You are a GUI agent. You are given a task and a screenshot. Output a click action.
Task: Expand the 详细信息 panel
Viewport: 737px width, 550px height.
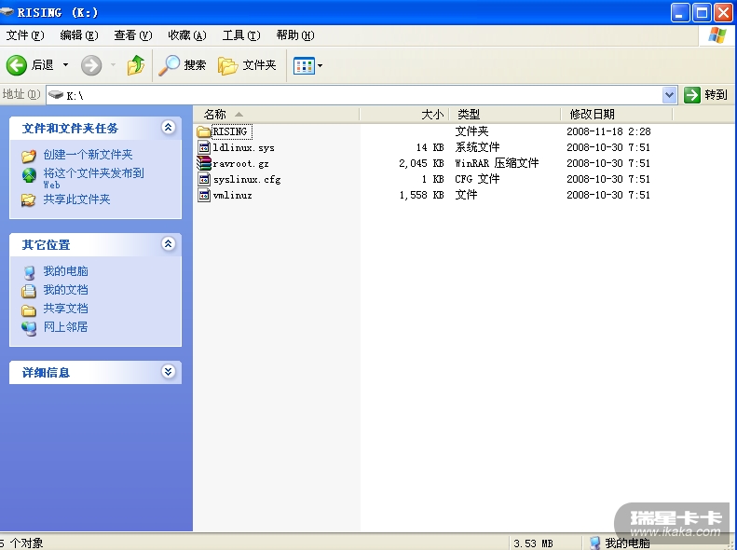tap(169, 371)
